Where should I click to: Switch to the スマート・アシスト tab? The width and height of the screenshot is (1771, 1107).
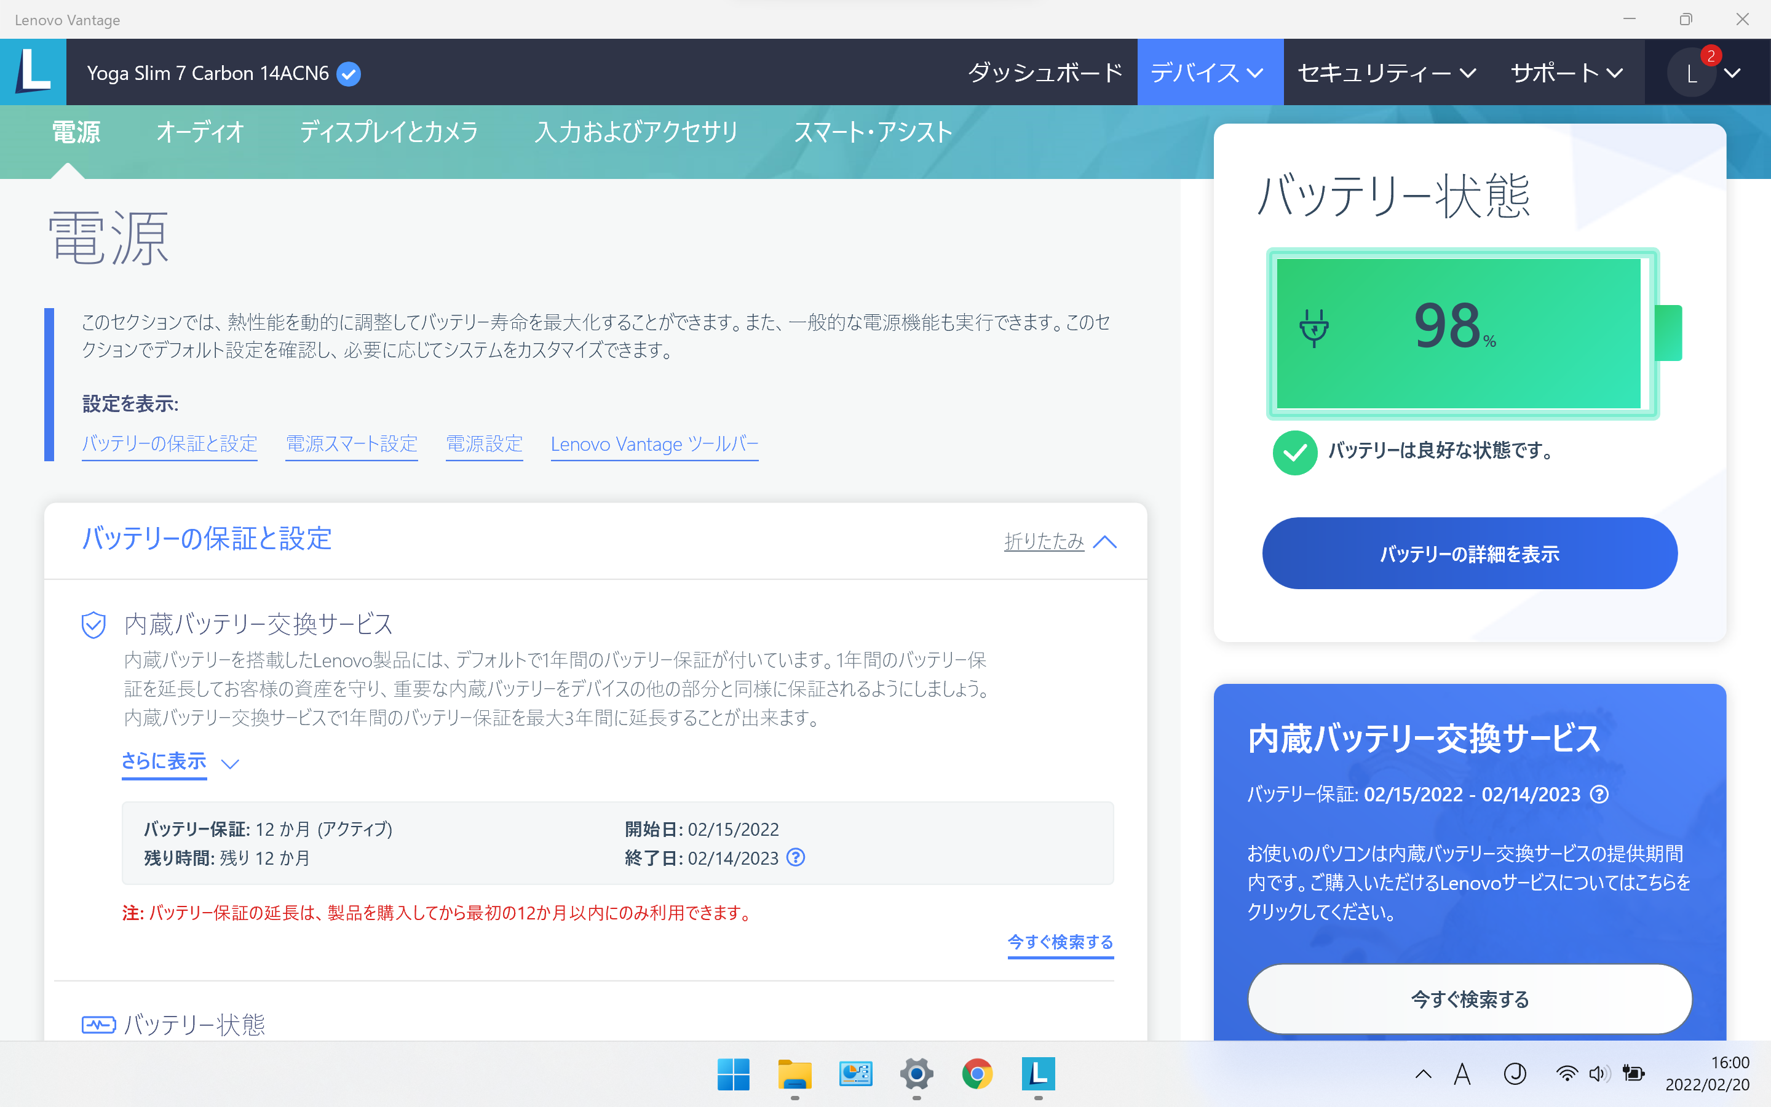pyautogui.click(x=873, y=132)
